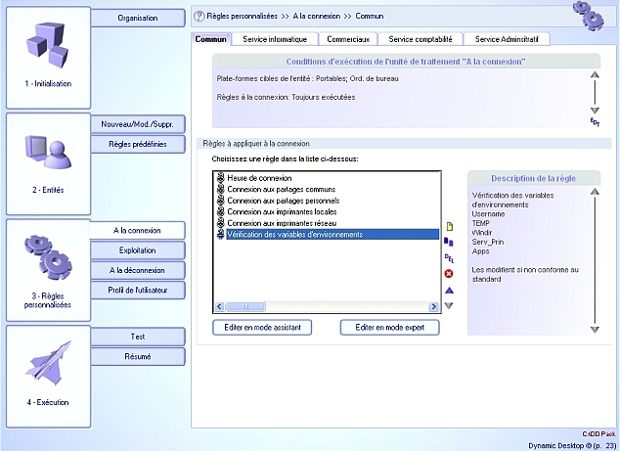
Task: Select rule Connexion aux partages personnels
Action: 284,201
